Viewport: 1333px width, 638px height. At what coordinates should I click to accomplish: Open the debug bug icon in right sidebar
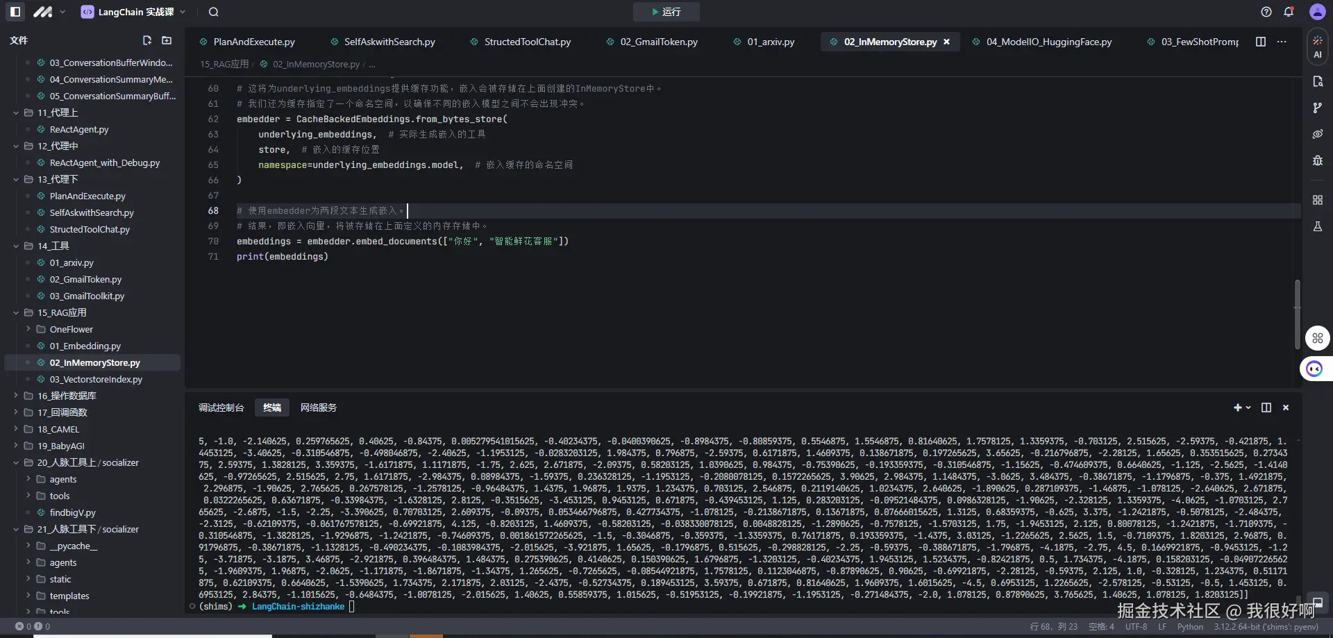click(1317, 160)
